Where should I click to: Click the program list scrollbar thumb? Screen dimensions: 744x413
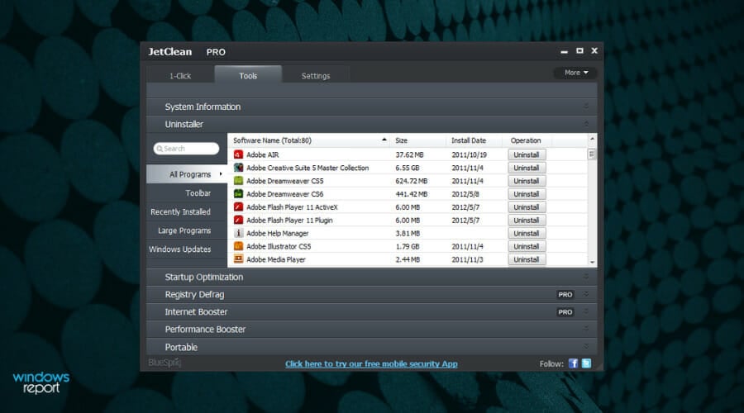pyautogui.click(x=592, y=154)
